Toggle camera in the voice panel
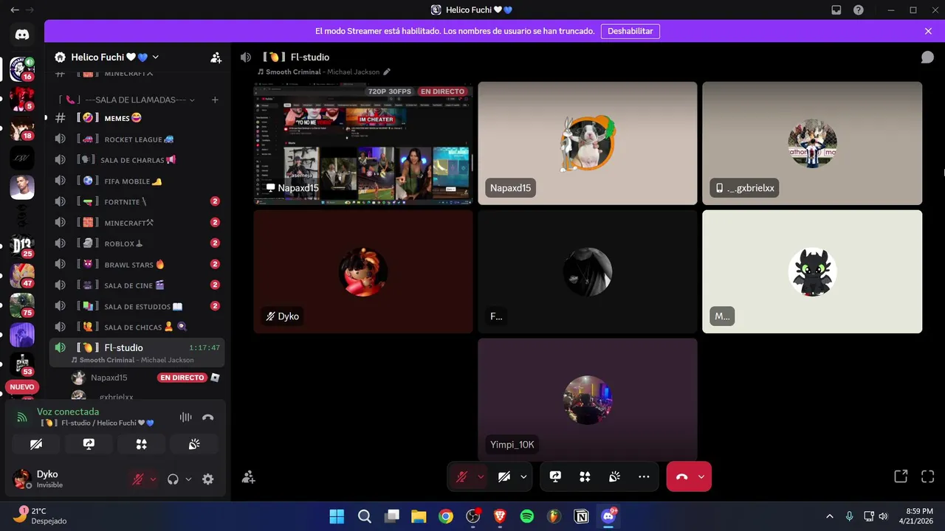 click(x=36, y=444)
